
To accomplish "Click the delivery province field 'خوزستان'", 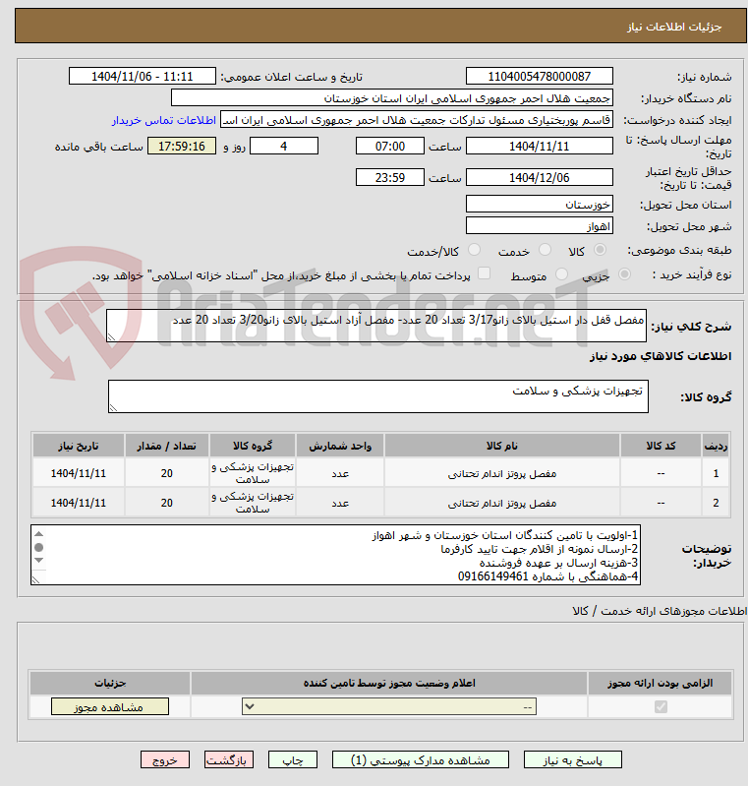I will pyautogui.click(x=539, y=204).
